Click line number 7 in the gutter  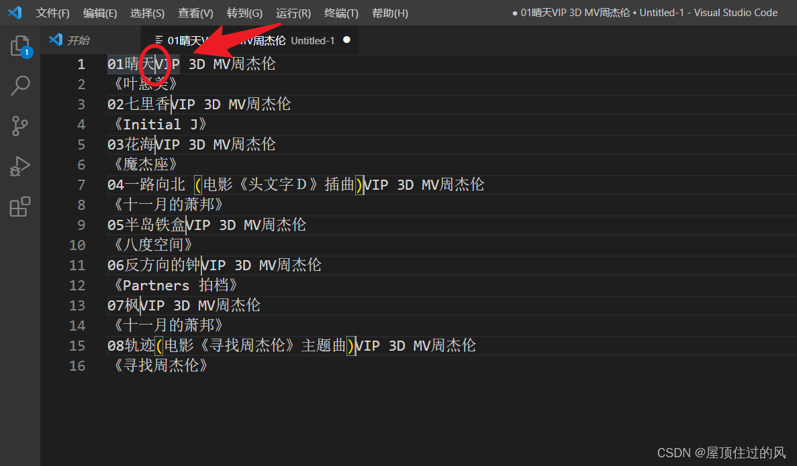click(81, 185)
